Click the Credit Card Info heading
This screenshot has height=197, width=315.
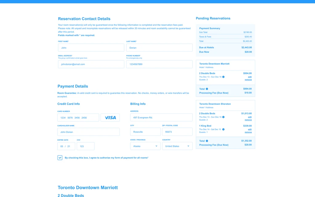[69, 104]
